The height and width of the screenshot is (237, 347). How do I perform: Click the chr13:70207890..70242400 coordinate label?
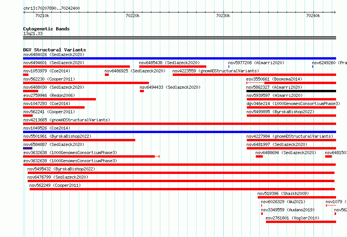(x=51, y=8)
